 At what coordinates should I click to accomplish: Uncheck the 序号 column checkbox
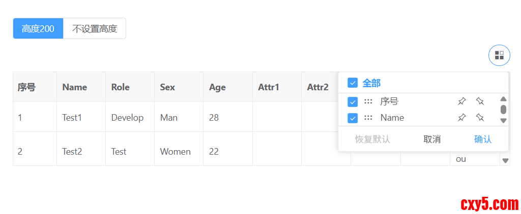353,102
